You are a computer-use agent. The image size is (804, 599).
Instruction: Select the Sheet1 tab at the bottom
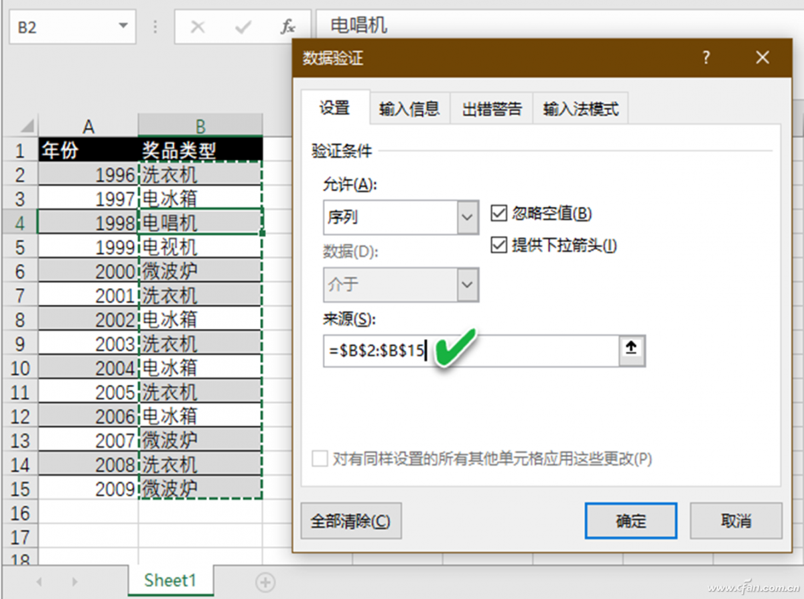pos(170,582)
